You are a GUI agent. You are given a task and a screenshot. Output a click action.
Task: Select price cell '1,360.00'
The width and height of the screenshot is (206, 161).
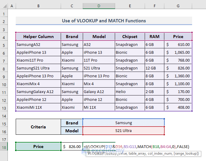pyautogui.click(x=178, y=76)
